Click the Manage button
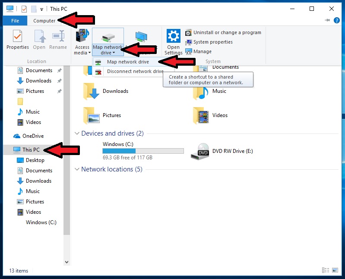Screen dimensions: 345x279 pyautogui.click(x=199, y=51)
